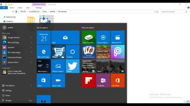Click sarthak in the address breadcrumb
Image resolution: width=190 pixels, height=106 pixels.
[x=53, y=11]
